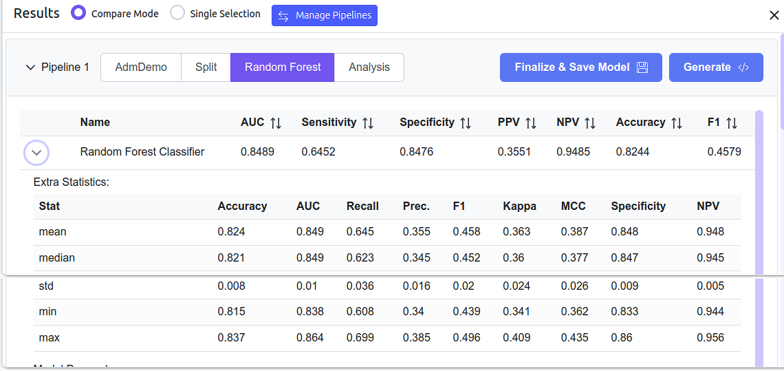Enable Single Selection radio option
Screen dimensions: 784x371
point(177,13)
